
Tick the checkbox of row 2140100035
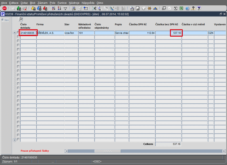point(18,32)
